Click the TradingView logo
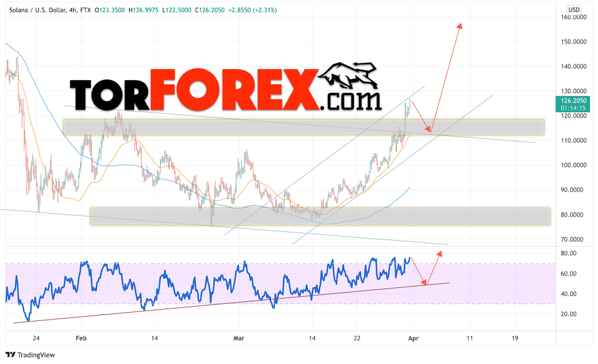 [x=31, y=355]
